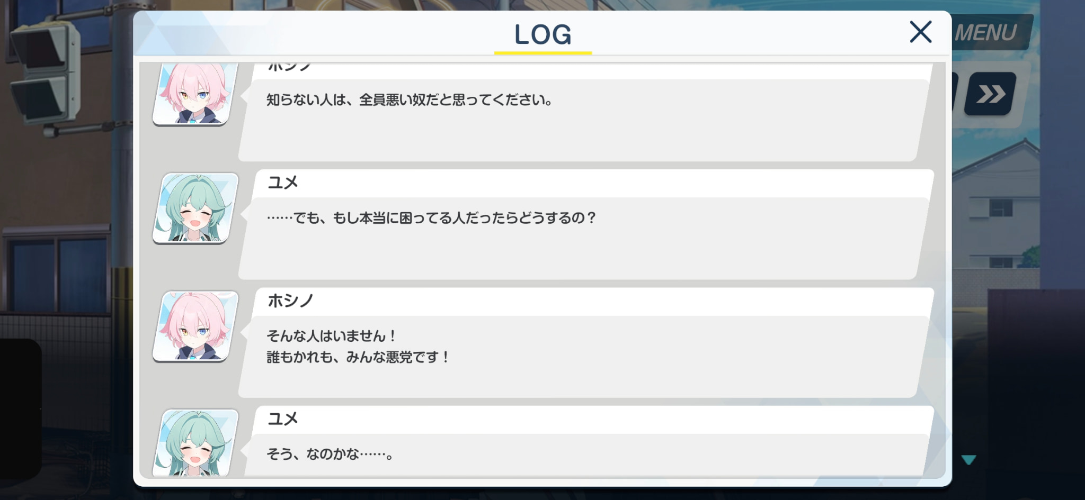Close the LOG dialog with the X
Viewport: 1085px width, 500px height.
click(x=921, y=32)
